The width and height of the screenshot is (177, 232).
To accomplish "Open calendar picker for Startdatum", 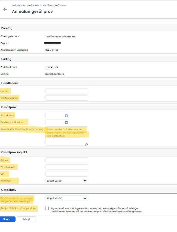I will tap(66, 115).
